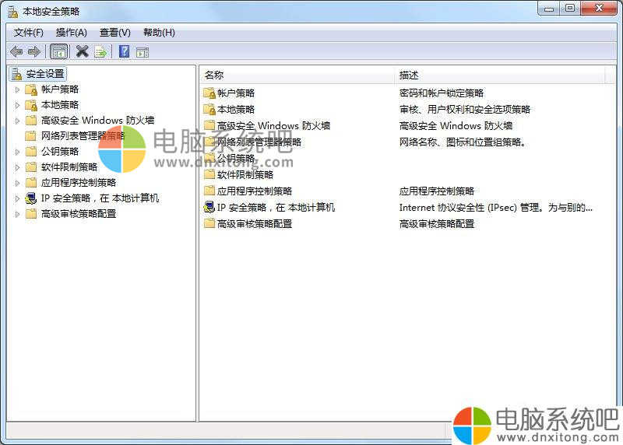
Task: Select 帐户策略 label in left tree
Action: pyautogui.click(x=60, y=89)
